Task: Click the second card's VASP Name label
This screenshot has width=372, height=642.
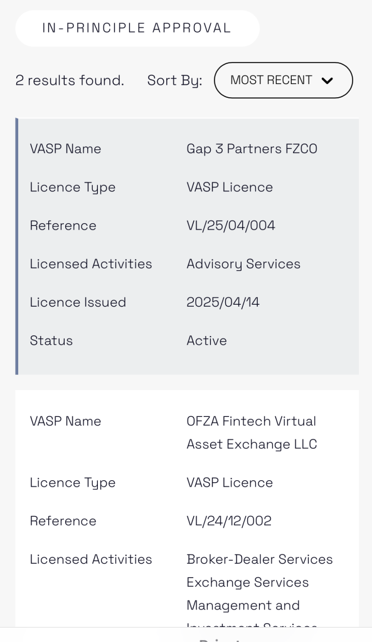Action: click(65, 421)
